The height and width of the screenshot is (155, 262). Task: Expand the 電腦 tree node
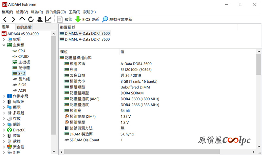click(x=4, y=39)
